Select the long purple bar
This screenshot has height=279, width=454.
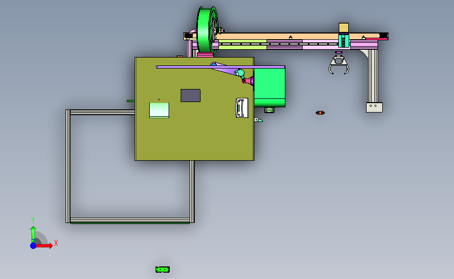pyautogui.click(x=220, y=67)
